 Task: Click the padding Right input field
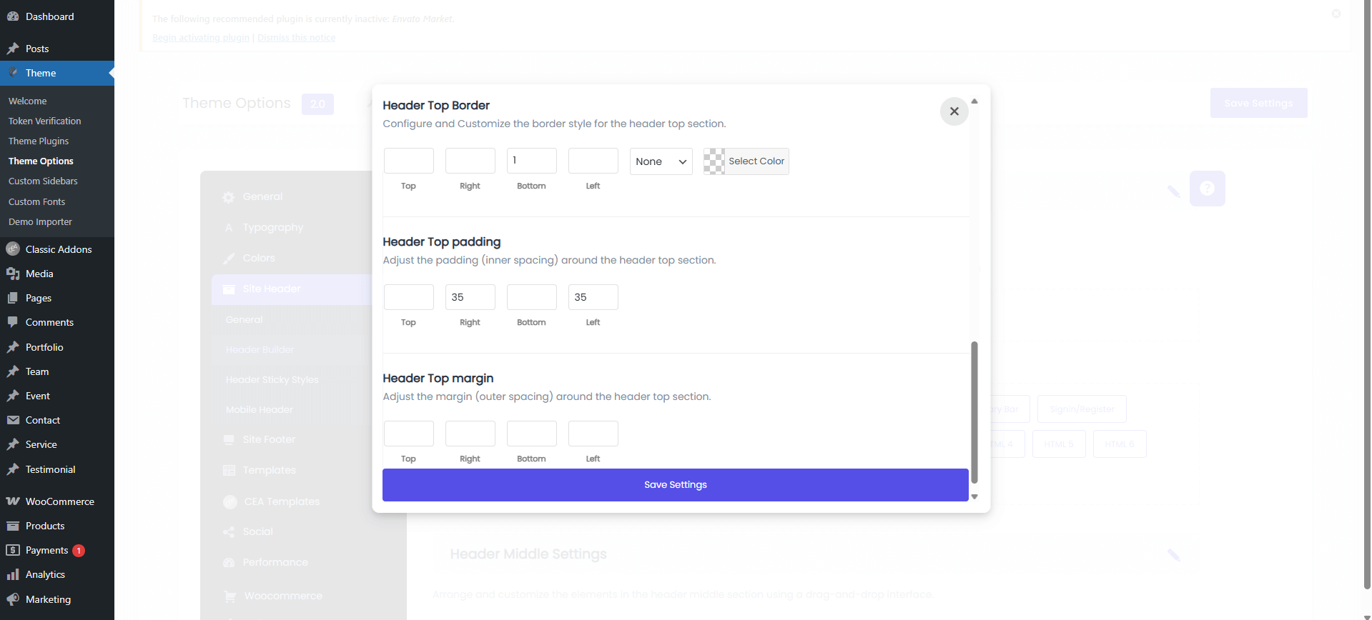(470, 297)
